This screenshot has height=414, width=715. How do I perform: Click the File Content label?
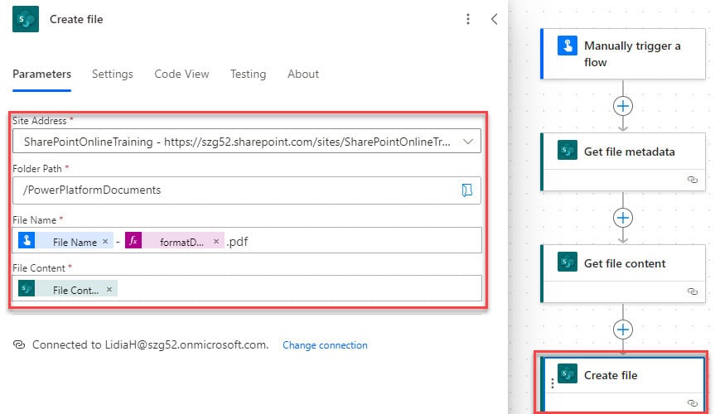pyautogui.click(x=39, y=268)
